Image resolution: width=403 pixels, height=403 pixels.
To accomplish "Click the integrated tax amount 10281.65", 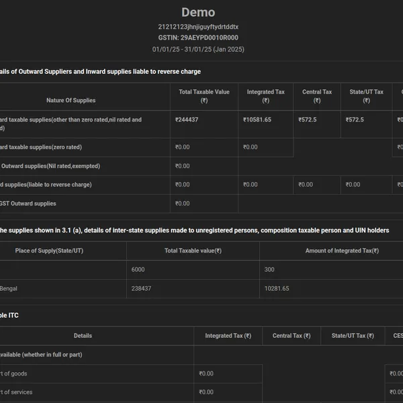I will coord(277,289).
